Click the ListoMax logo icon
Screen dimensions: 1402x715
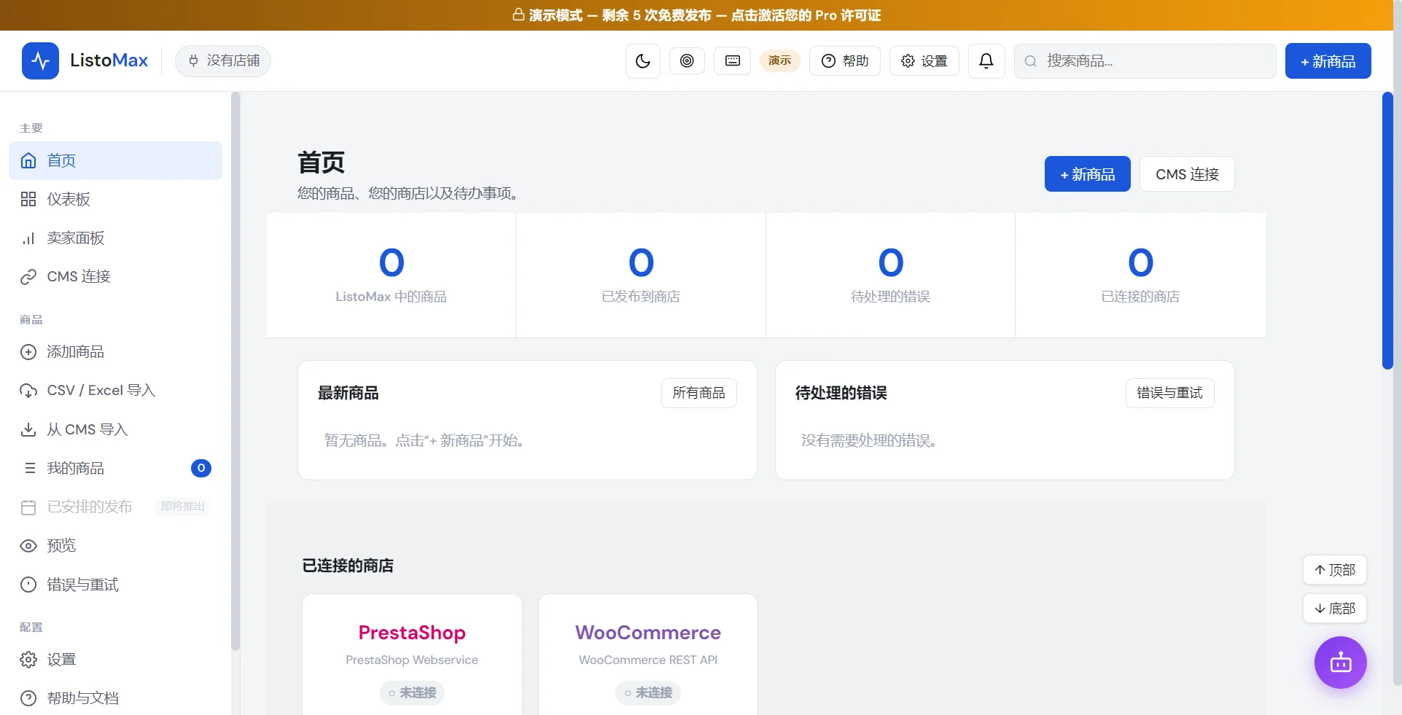(40, 60)
